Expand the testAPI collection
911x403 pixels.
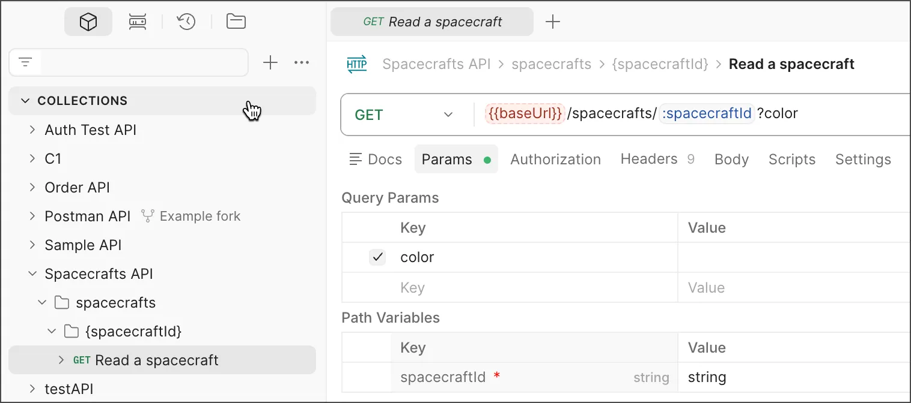[32, 389]
